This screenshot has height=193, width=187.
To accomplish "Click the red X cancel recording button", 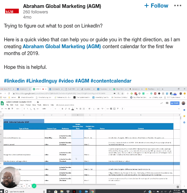I will tap(24, 186).
